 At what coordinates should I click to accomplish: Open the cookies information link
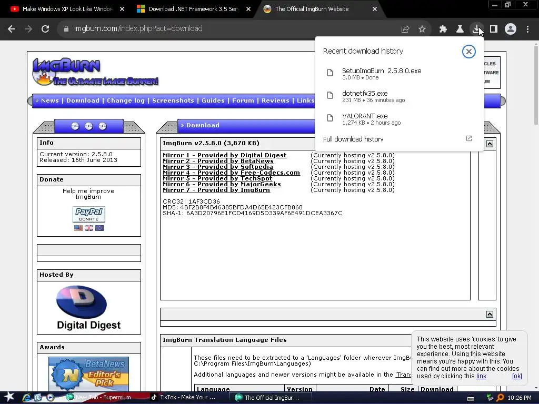coord(481,376)
